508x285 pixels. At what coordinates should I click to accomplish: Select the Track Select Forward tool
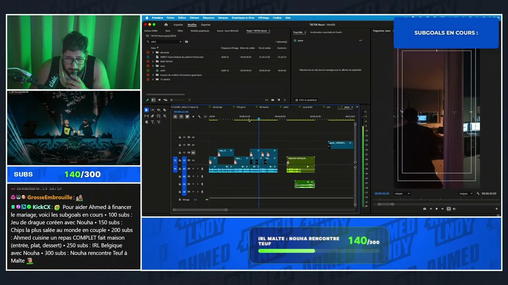tap(152, 110)
